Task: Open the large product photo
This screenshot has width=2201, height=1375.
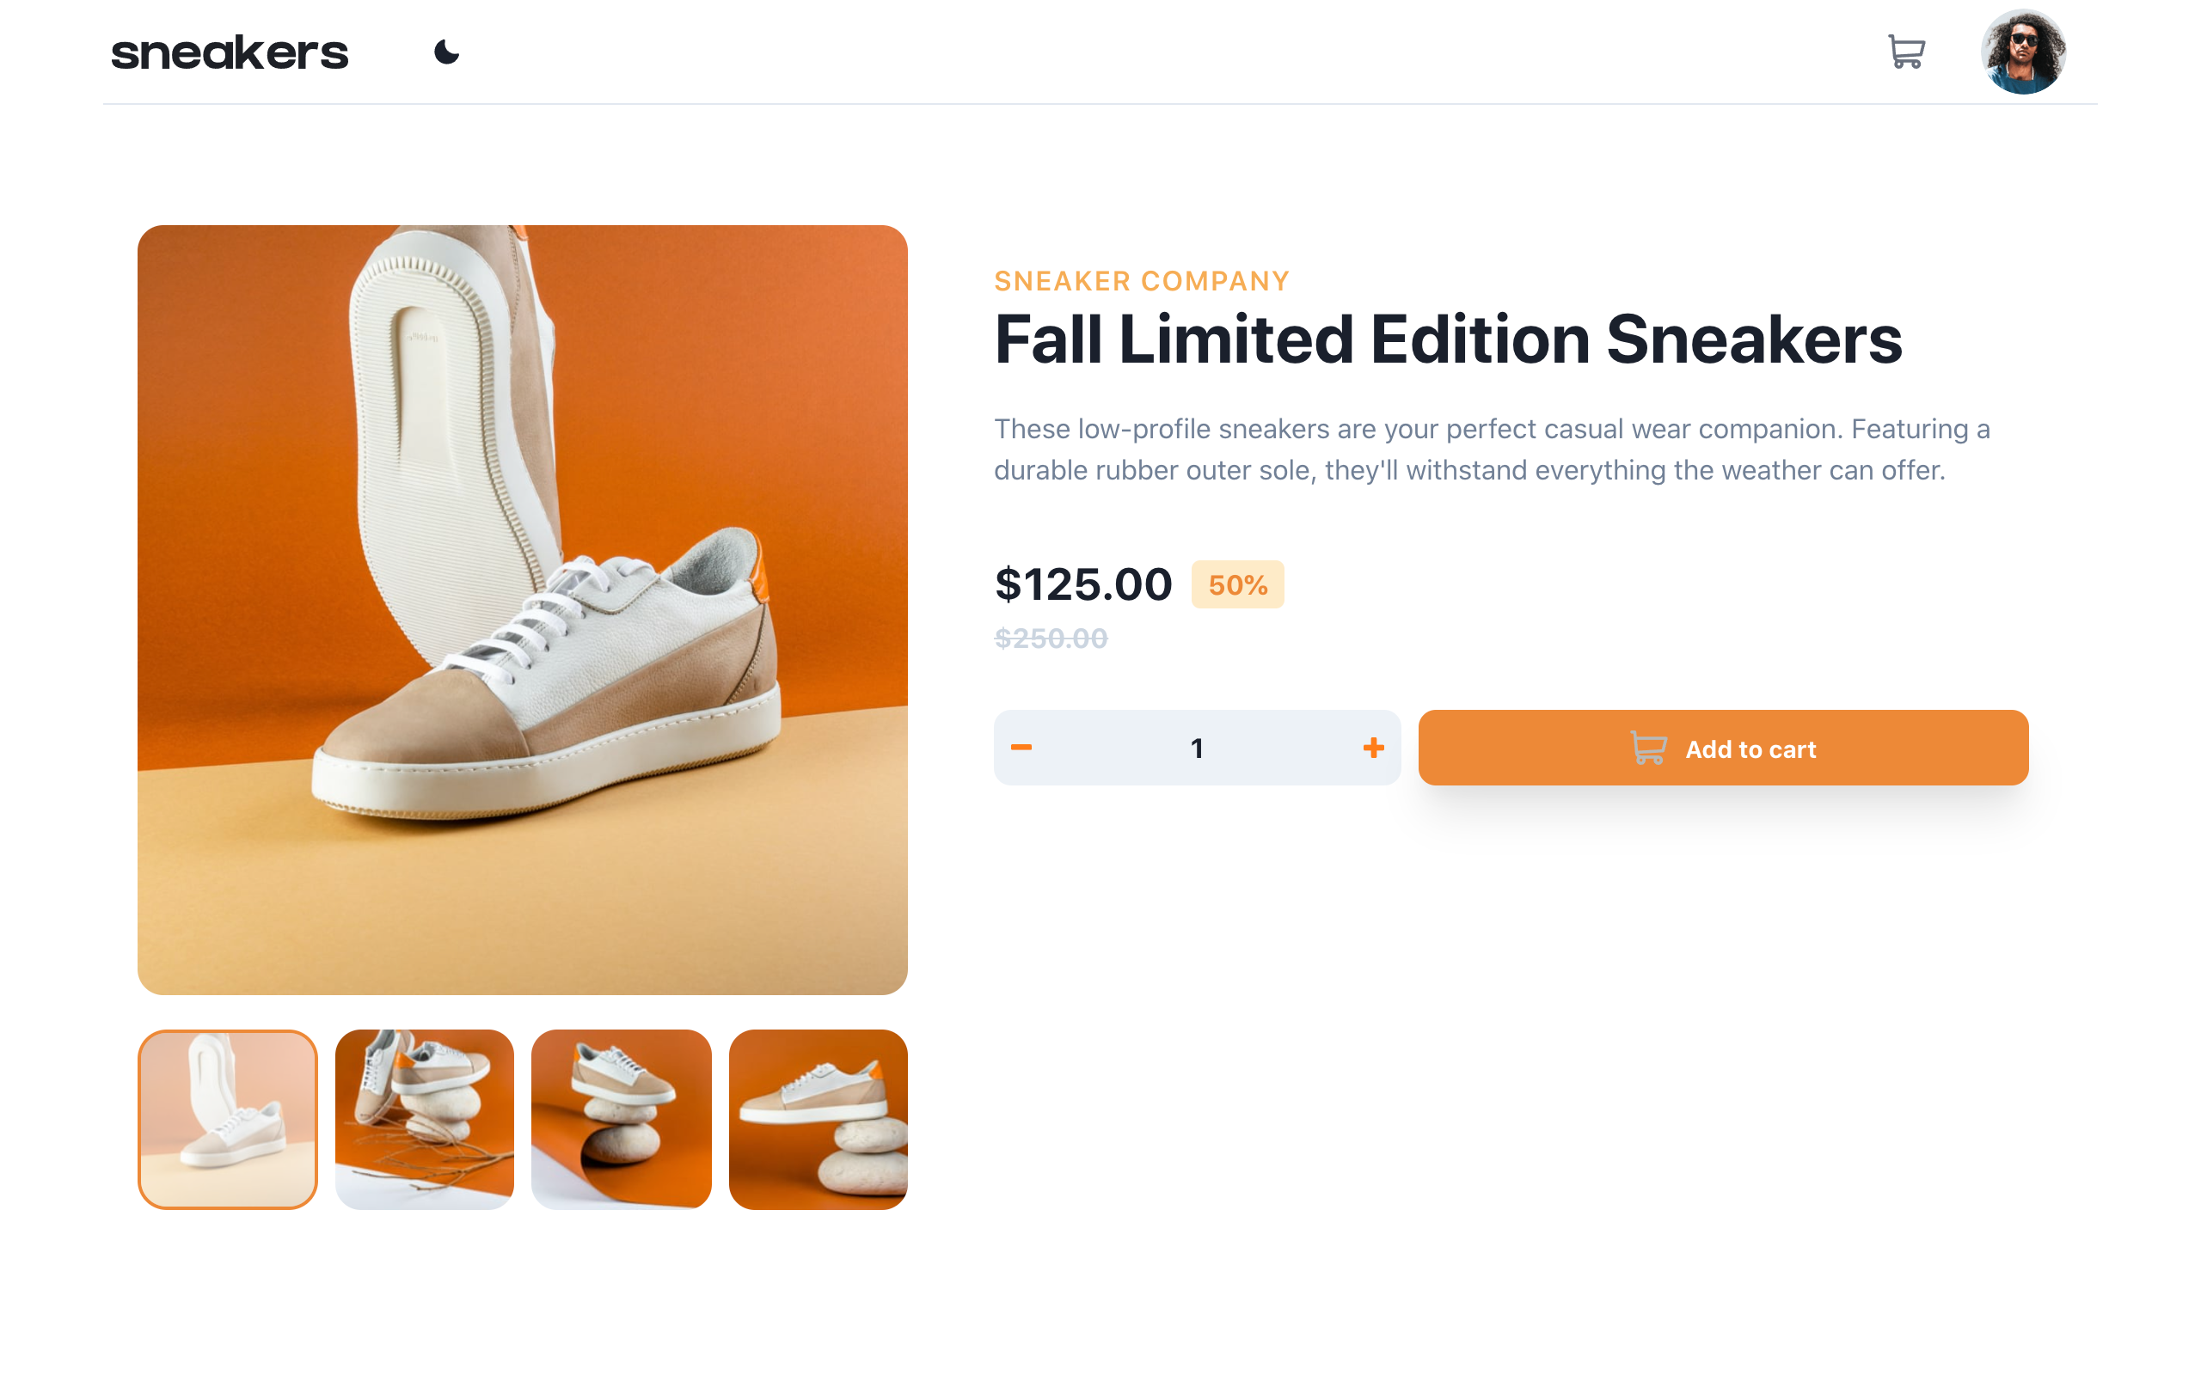Action: pos(522,607)
